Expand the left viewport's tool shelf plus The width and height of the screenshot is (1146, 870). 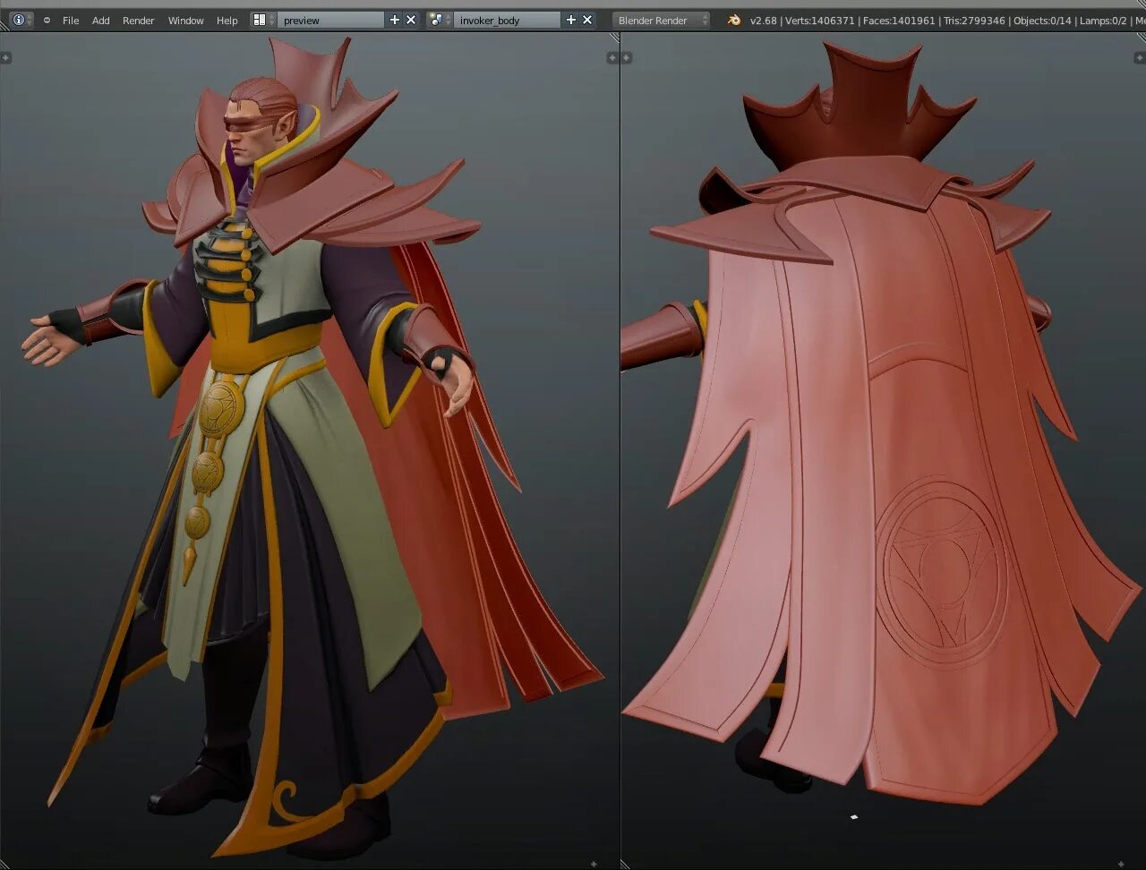(x=6, y=58)
